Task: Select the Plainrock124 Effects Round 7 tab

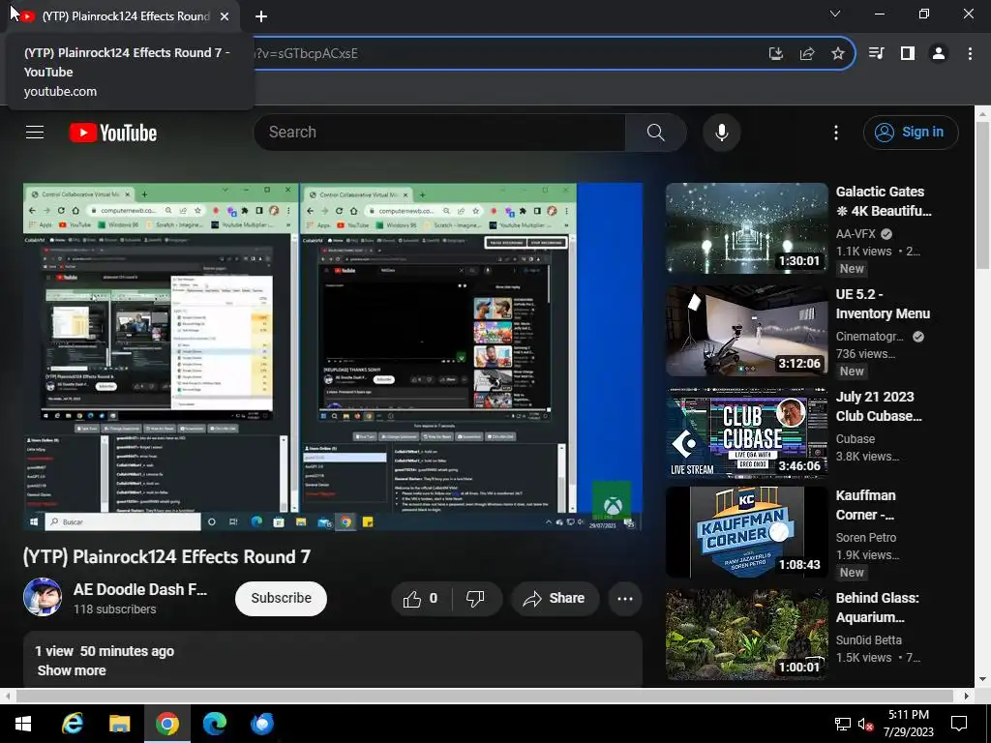Action: click(125, 16)
